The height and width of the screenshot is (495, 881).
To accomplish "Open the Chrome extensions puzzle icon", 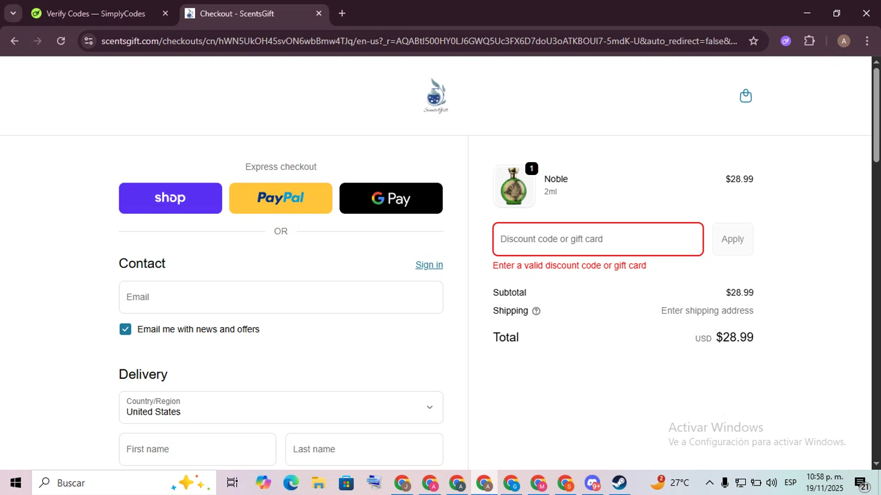I will (809, 41).
